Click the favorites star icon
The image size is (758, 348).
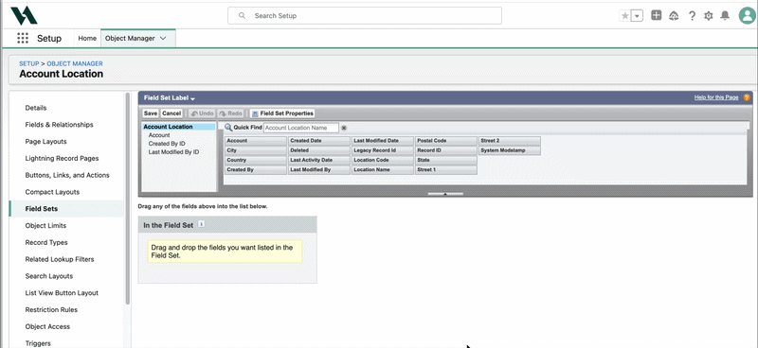[x=625, y=16]
